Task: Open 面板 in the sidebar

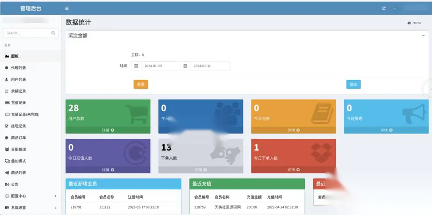Action: (x=30, y=56)
